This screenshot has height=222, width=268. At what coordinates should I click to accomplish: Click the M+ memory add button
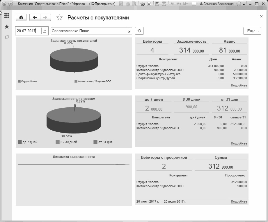point(179,4)
